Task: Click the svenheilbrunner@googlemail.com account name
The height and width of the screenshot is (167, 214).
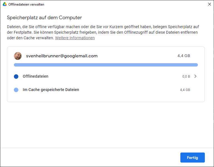Action: (62, 56)
